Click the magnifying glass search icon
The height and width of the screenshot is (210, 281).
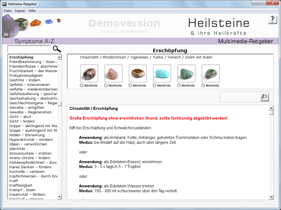pyautogui.click(x=57, y=49)
